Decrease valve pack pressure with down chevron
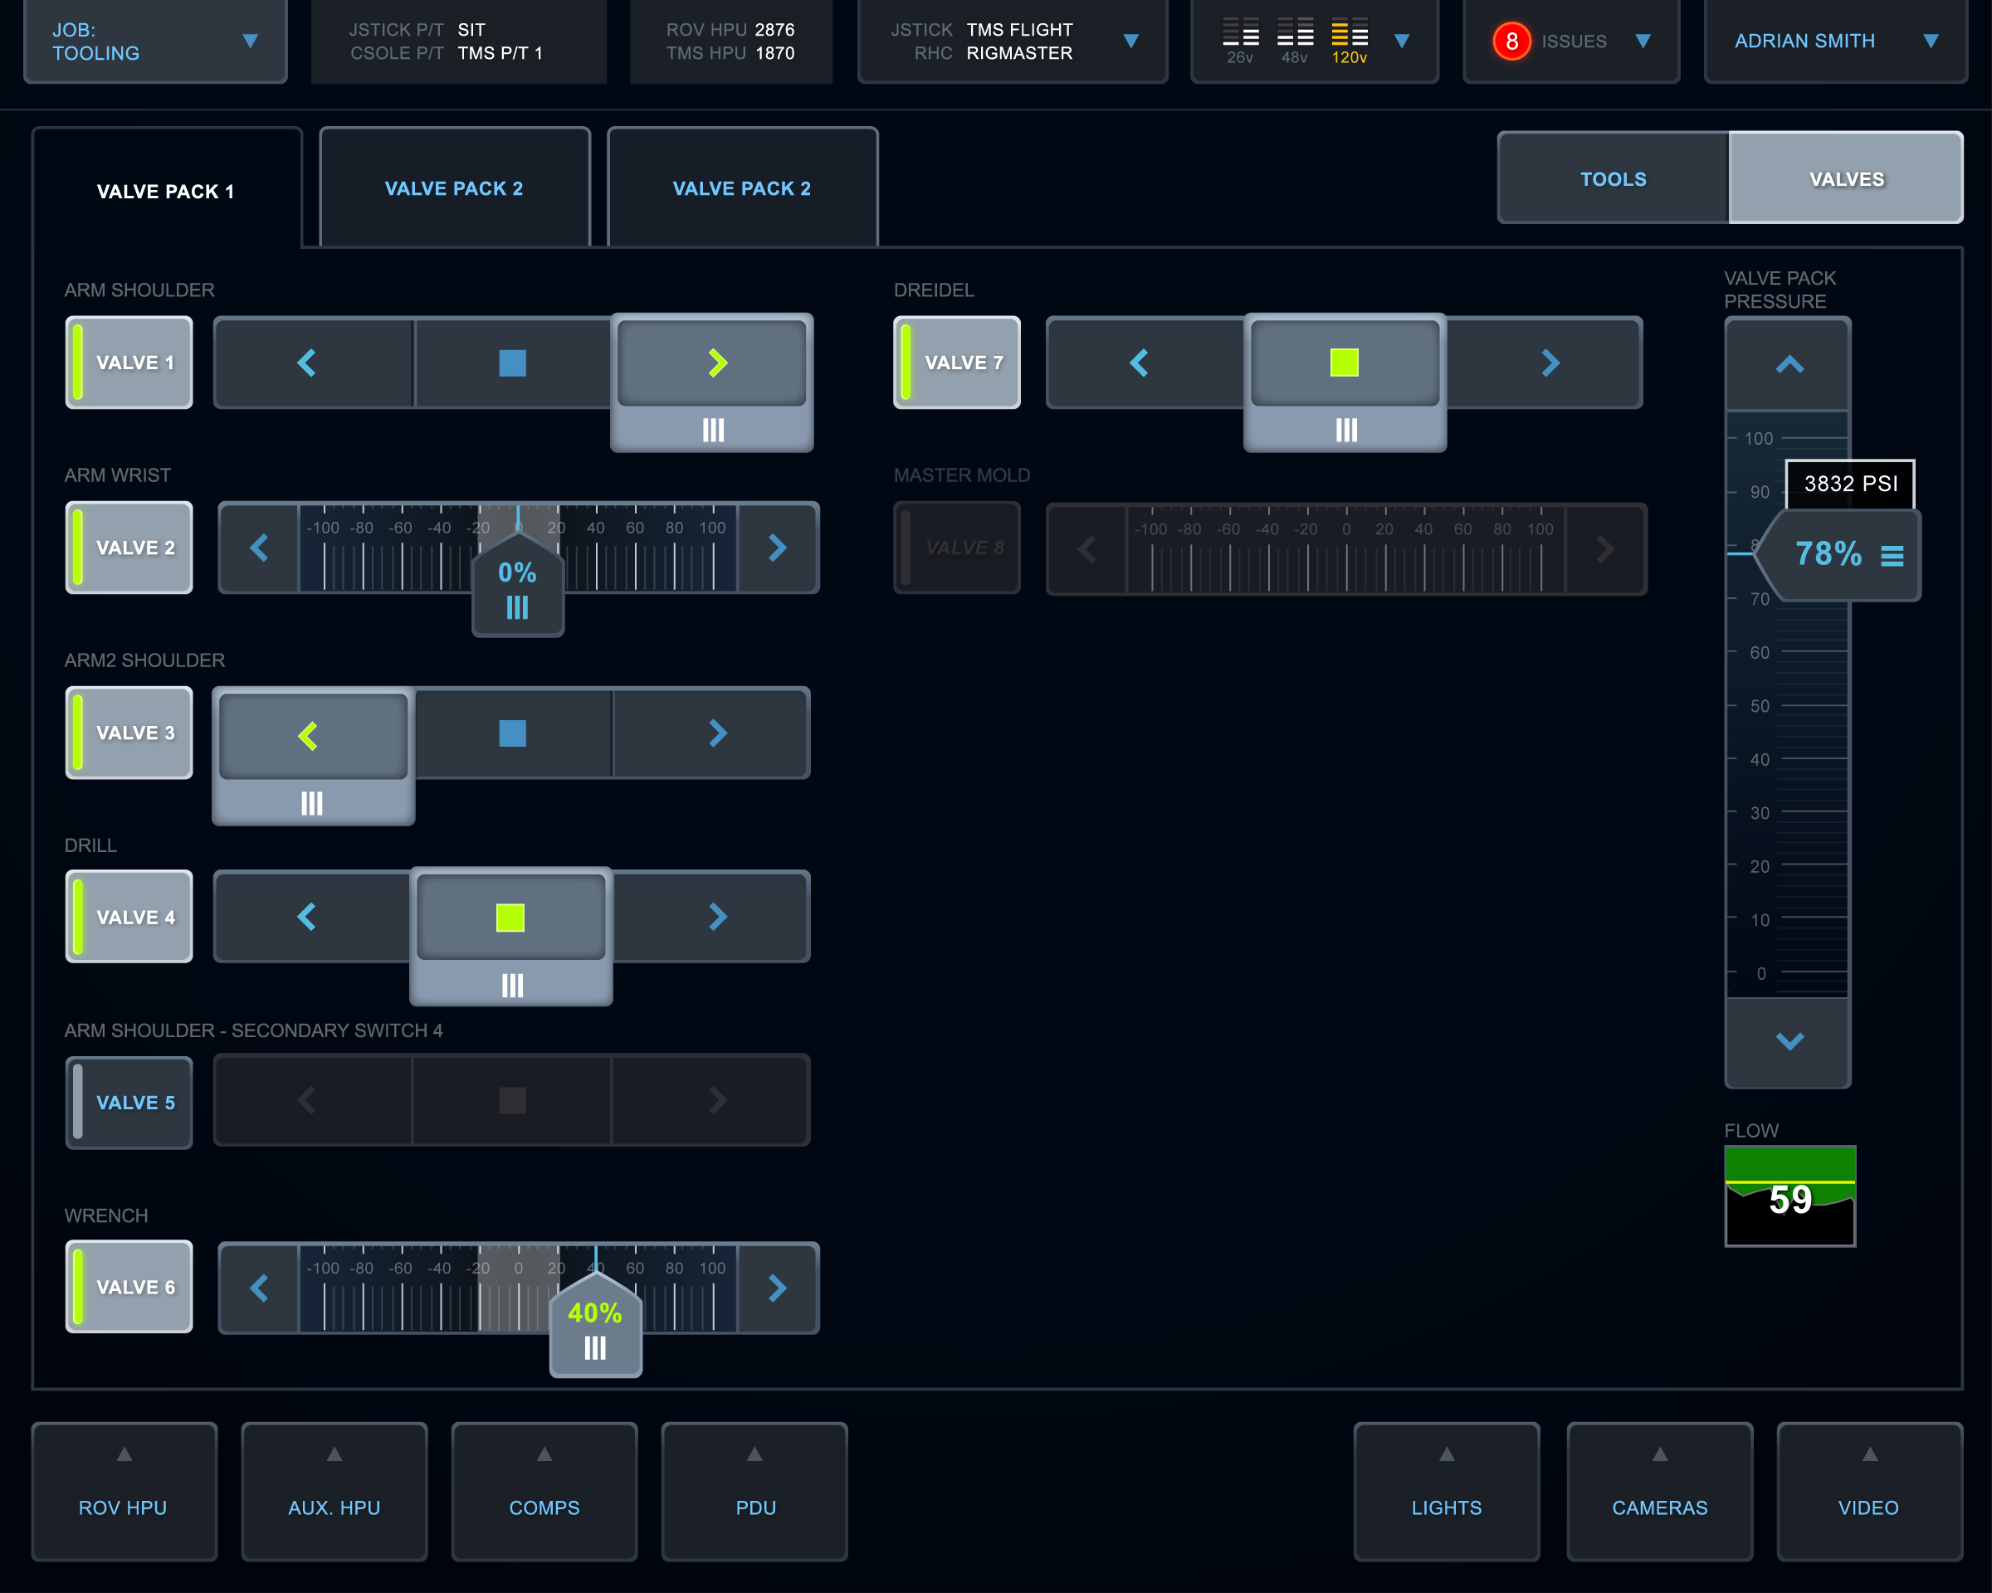Screen dimensions: 1992x1593 (x=1789, y=1042)
